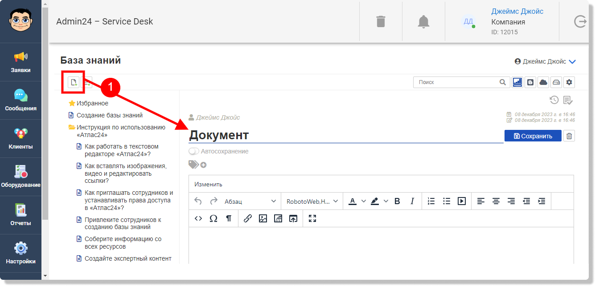595x286 pixels.
Task: Click the search magnifier icon
Action: pyautogui.click(x=503, y=82)
